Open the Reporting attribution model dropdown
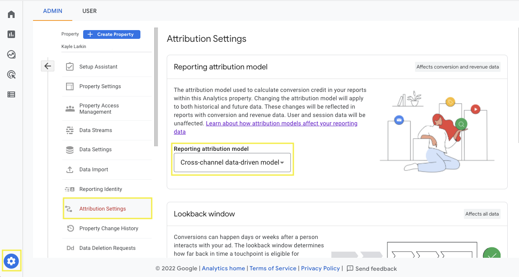Image resolution: width=519 pixels, height=277 pixels. pos(232,163)
